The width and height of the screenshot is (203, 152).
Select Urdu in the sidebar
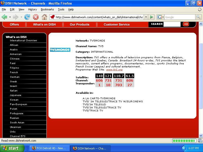[13, 132]
